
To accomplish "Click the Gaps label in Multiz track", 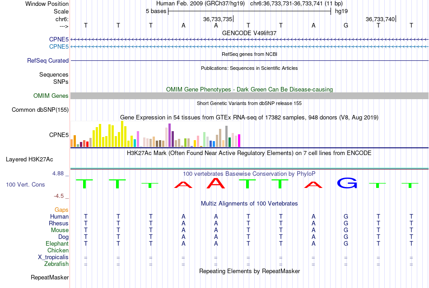I will point(61,210).
